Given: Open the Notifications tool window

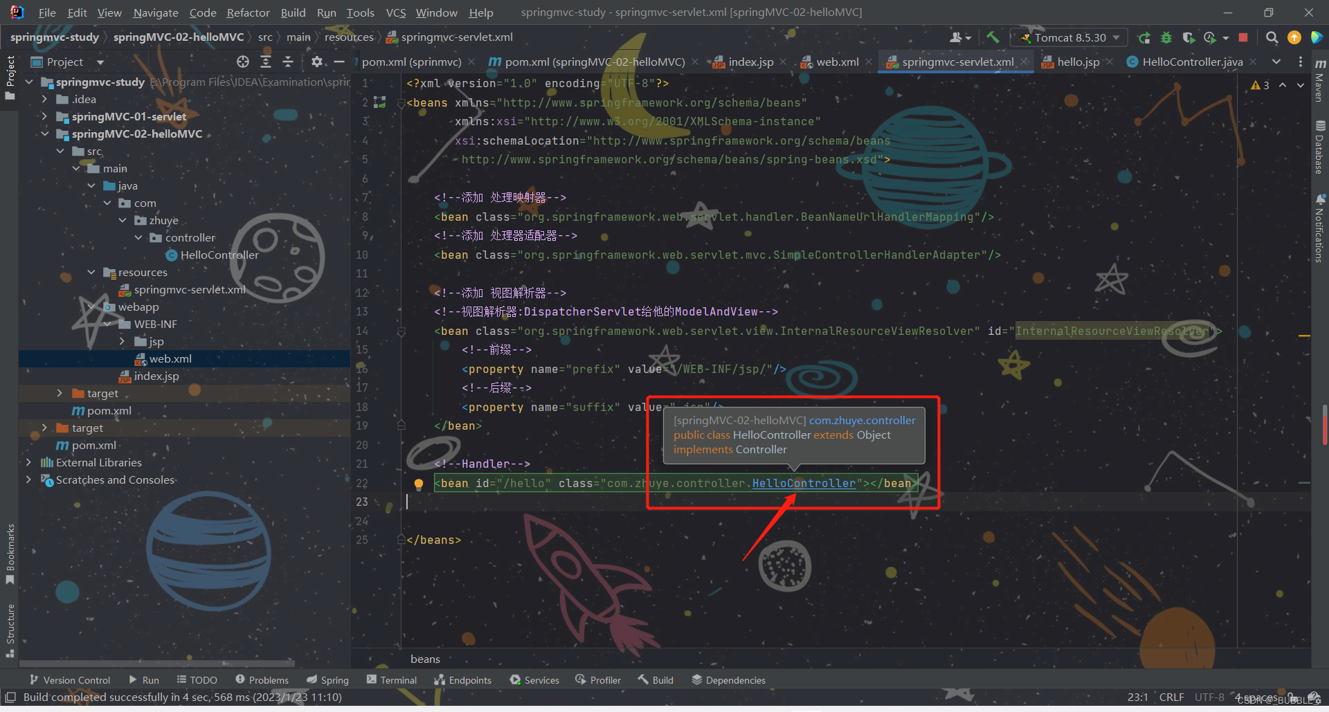Looking at the screenshot, I should point(1320,228).
